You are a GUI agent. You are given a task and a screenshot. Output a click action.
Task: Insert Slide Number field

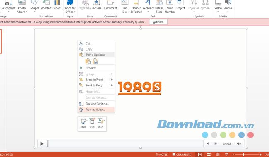pos(170,7)
